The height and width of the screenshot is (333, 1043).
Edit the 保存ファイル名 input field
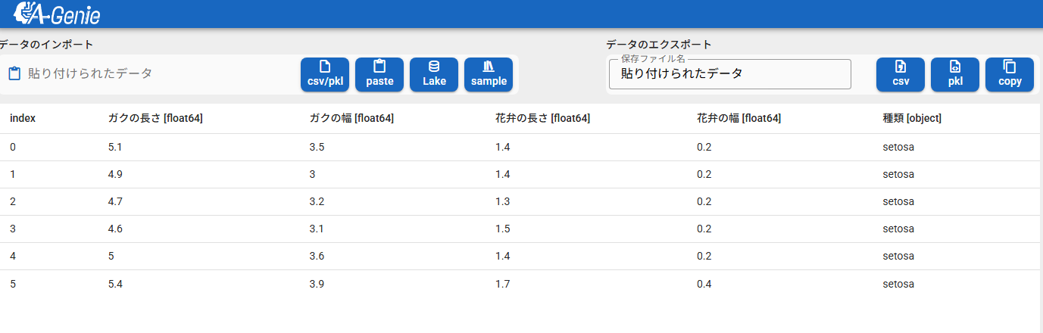[x=730, y=74]
